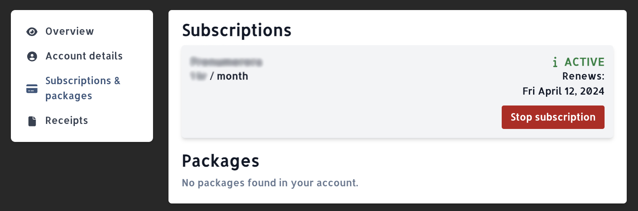Click the blurred subscription name

226,62
